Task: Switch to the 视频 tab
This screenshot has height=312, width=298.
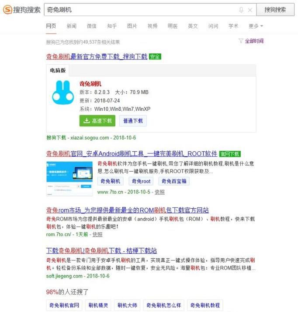Action: tap(152, 26)
